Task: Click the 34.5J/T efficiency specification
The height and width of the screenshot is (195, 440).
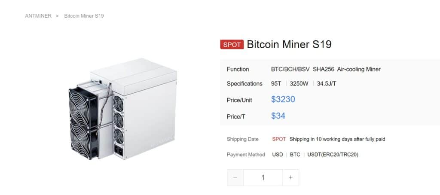Action: (327, 84)
